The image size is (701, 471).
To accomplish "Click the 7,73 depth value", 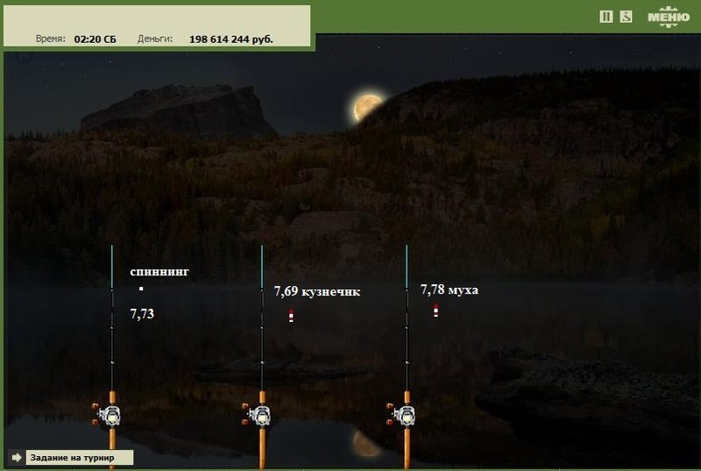I will (x=142, y=313).
